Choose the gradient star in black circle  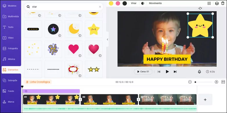click(53, 29)
